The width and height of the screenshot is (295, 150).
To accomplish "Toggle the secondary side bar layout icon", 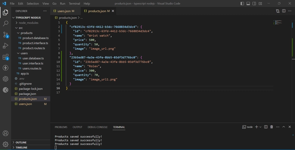I will pos(254,3).
